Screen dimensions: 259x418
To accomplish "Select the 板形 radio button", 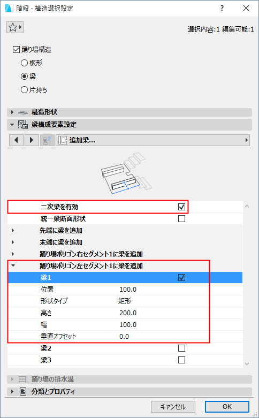I will pyautogui.click(x=24, y=63).
